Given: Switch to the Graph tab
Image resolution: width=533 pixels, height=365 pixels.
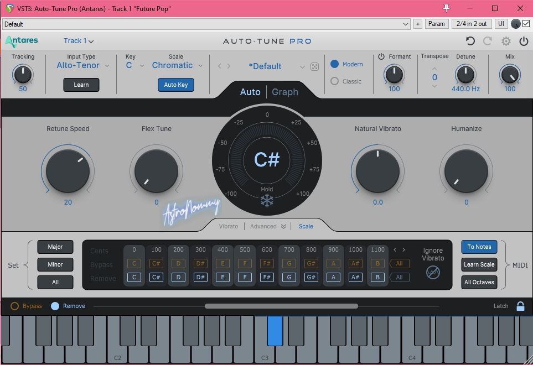Looking at the screenshot, I should (284, 92).
